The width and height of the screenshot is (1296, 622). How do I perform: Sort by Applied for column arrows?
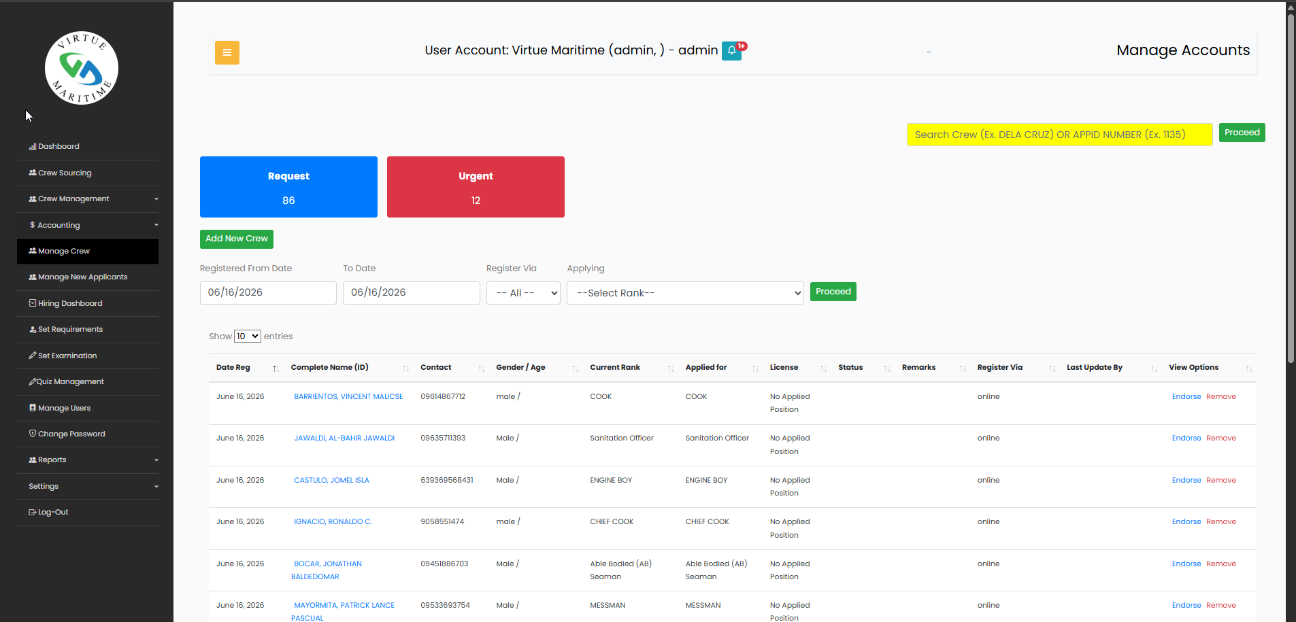[755, 368]
